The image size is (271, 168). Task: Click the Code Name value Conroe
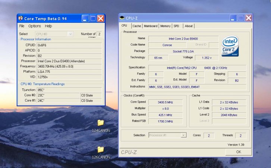click(x=167, y=45)
